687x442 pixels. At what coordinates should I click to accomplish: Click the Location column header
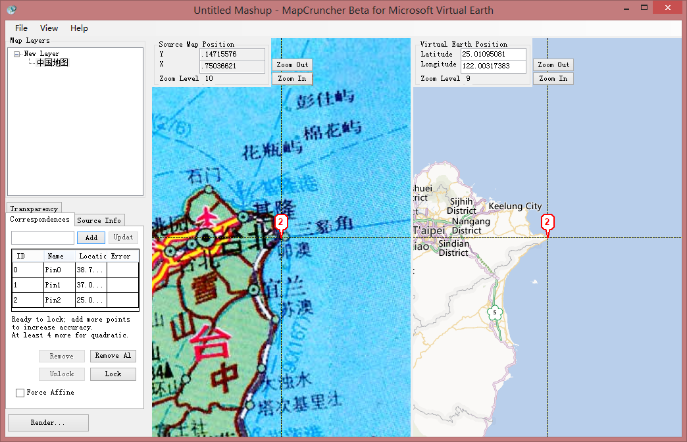click(91, 256)
